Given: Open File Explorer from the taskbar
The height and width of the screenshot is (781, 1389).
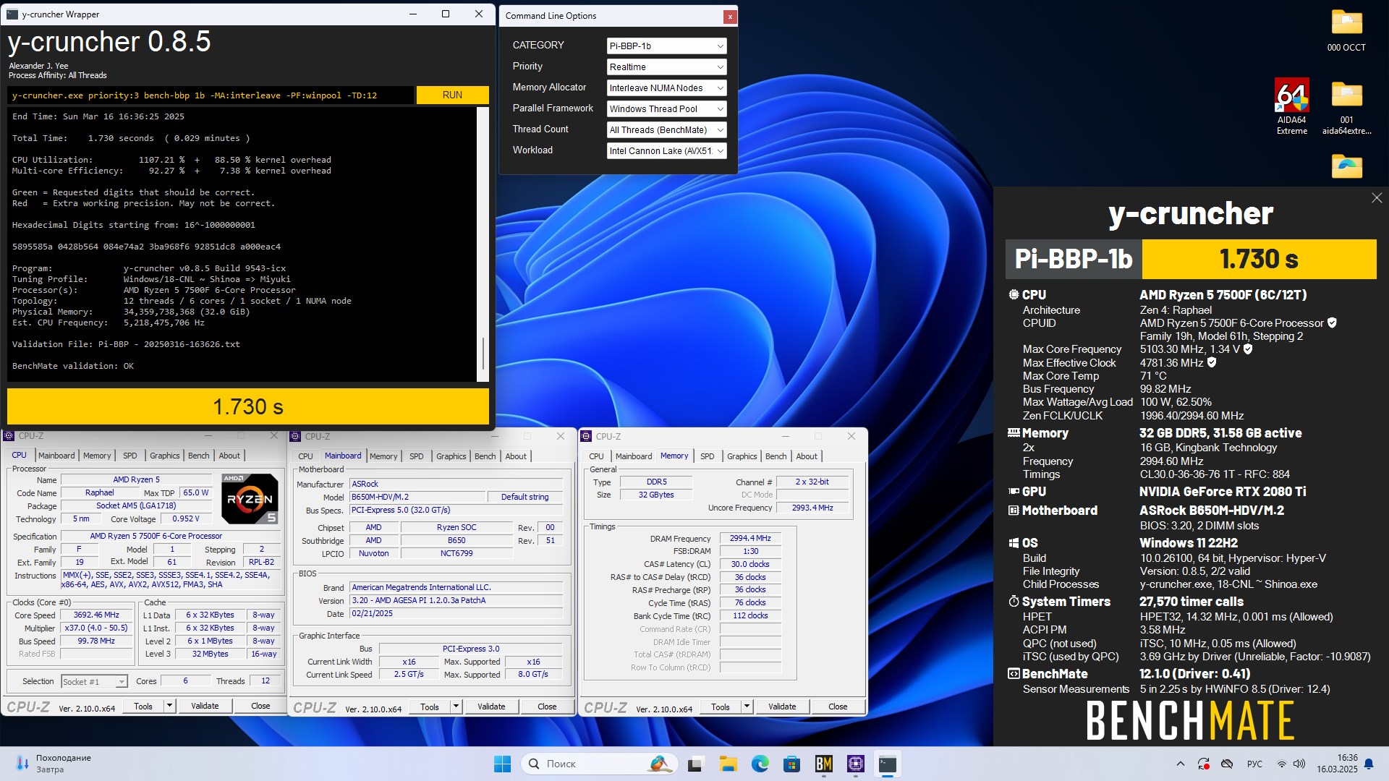Looking at the screenshot, I should click(x=728, y=764).
